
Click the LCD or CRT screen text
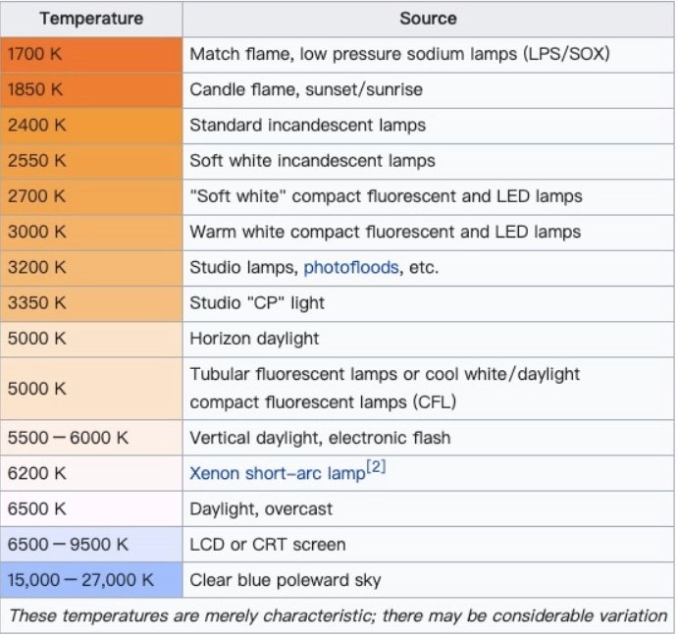pos(267,544)
